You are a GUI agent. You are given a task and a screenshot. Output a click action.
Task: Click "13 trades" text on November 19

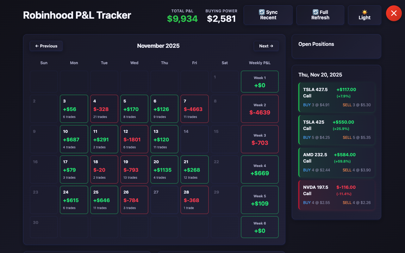pos(130,178)
